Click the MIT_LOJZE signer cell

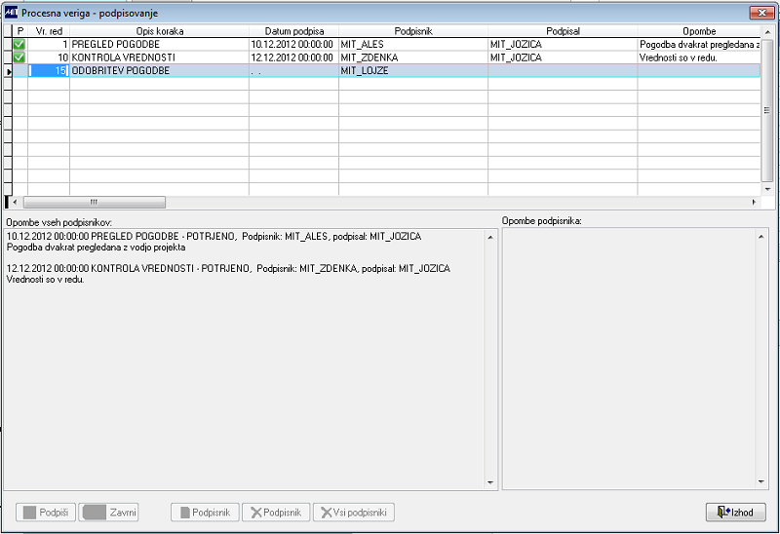click(x=413, y=70)
